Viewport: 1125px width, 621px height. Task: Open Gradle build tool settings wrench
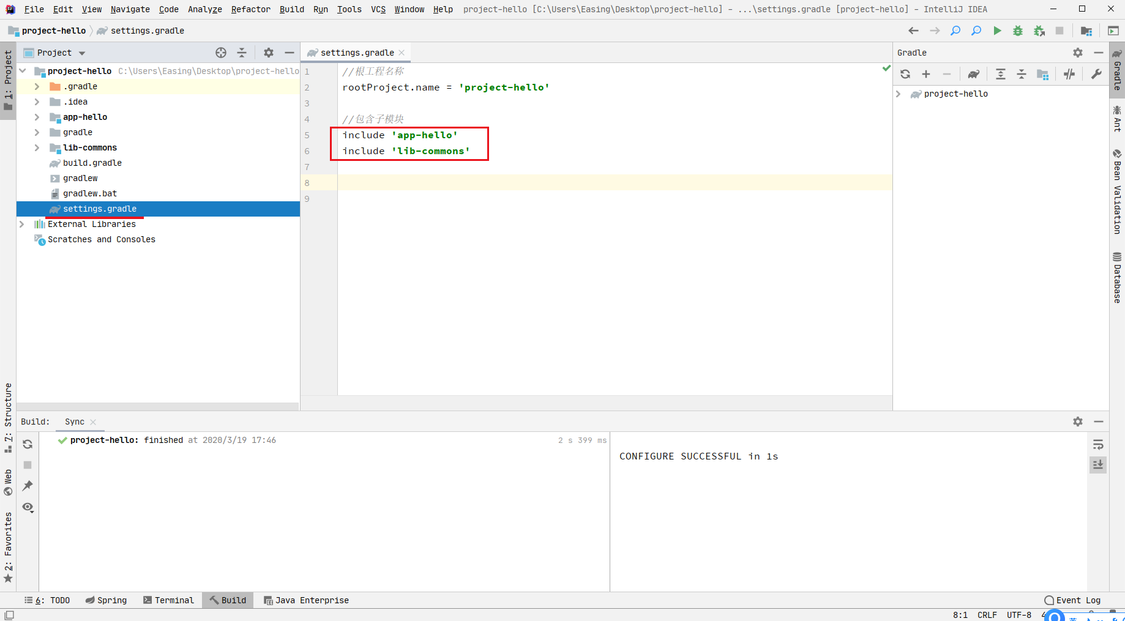click(1096, 74)
